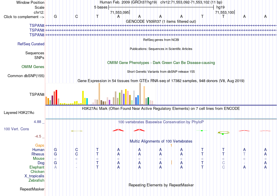Click the orange Gaps label in Multiz track
Screen dimensions: 277x196
coord(40,145)
